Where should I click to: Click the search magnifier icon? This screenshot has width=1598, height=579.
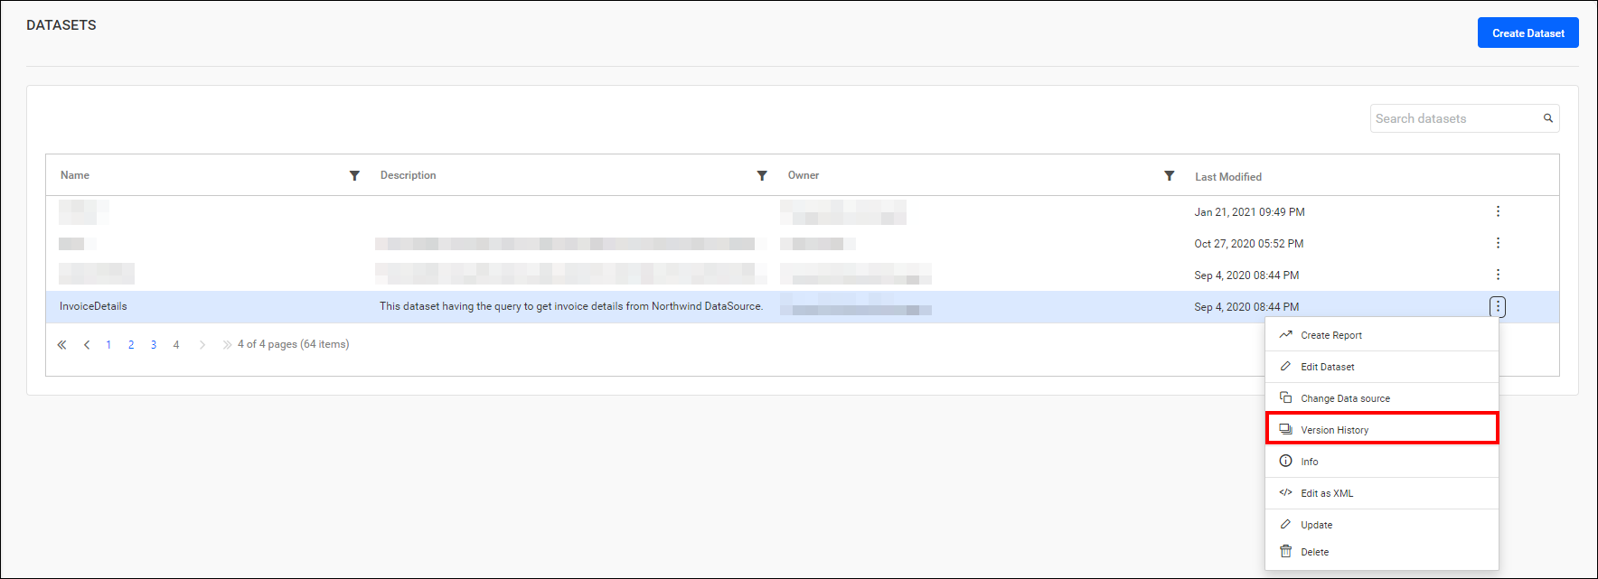1548,118
